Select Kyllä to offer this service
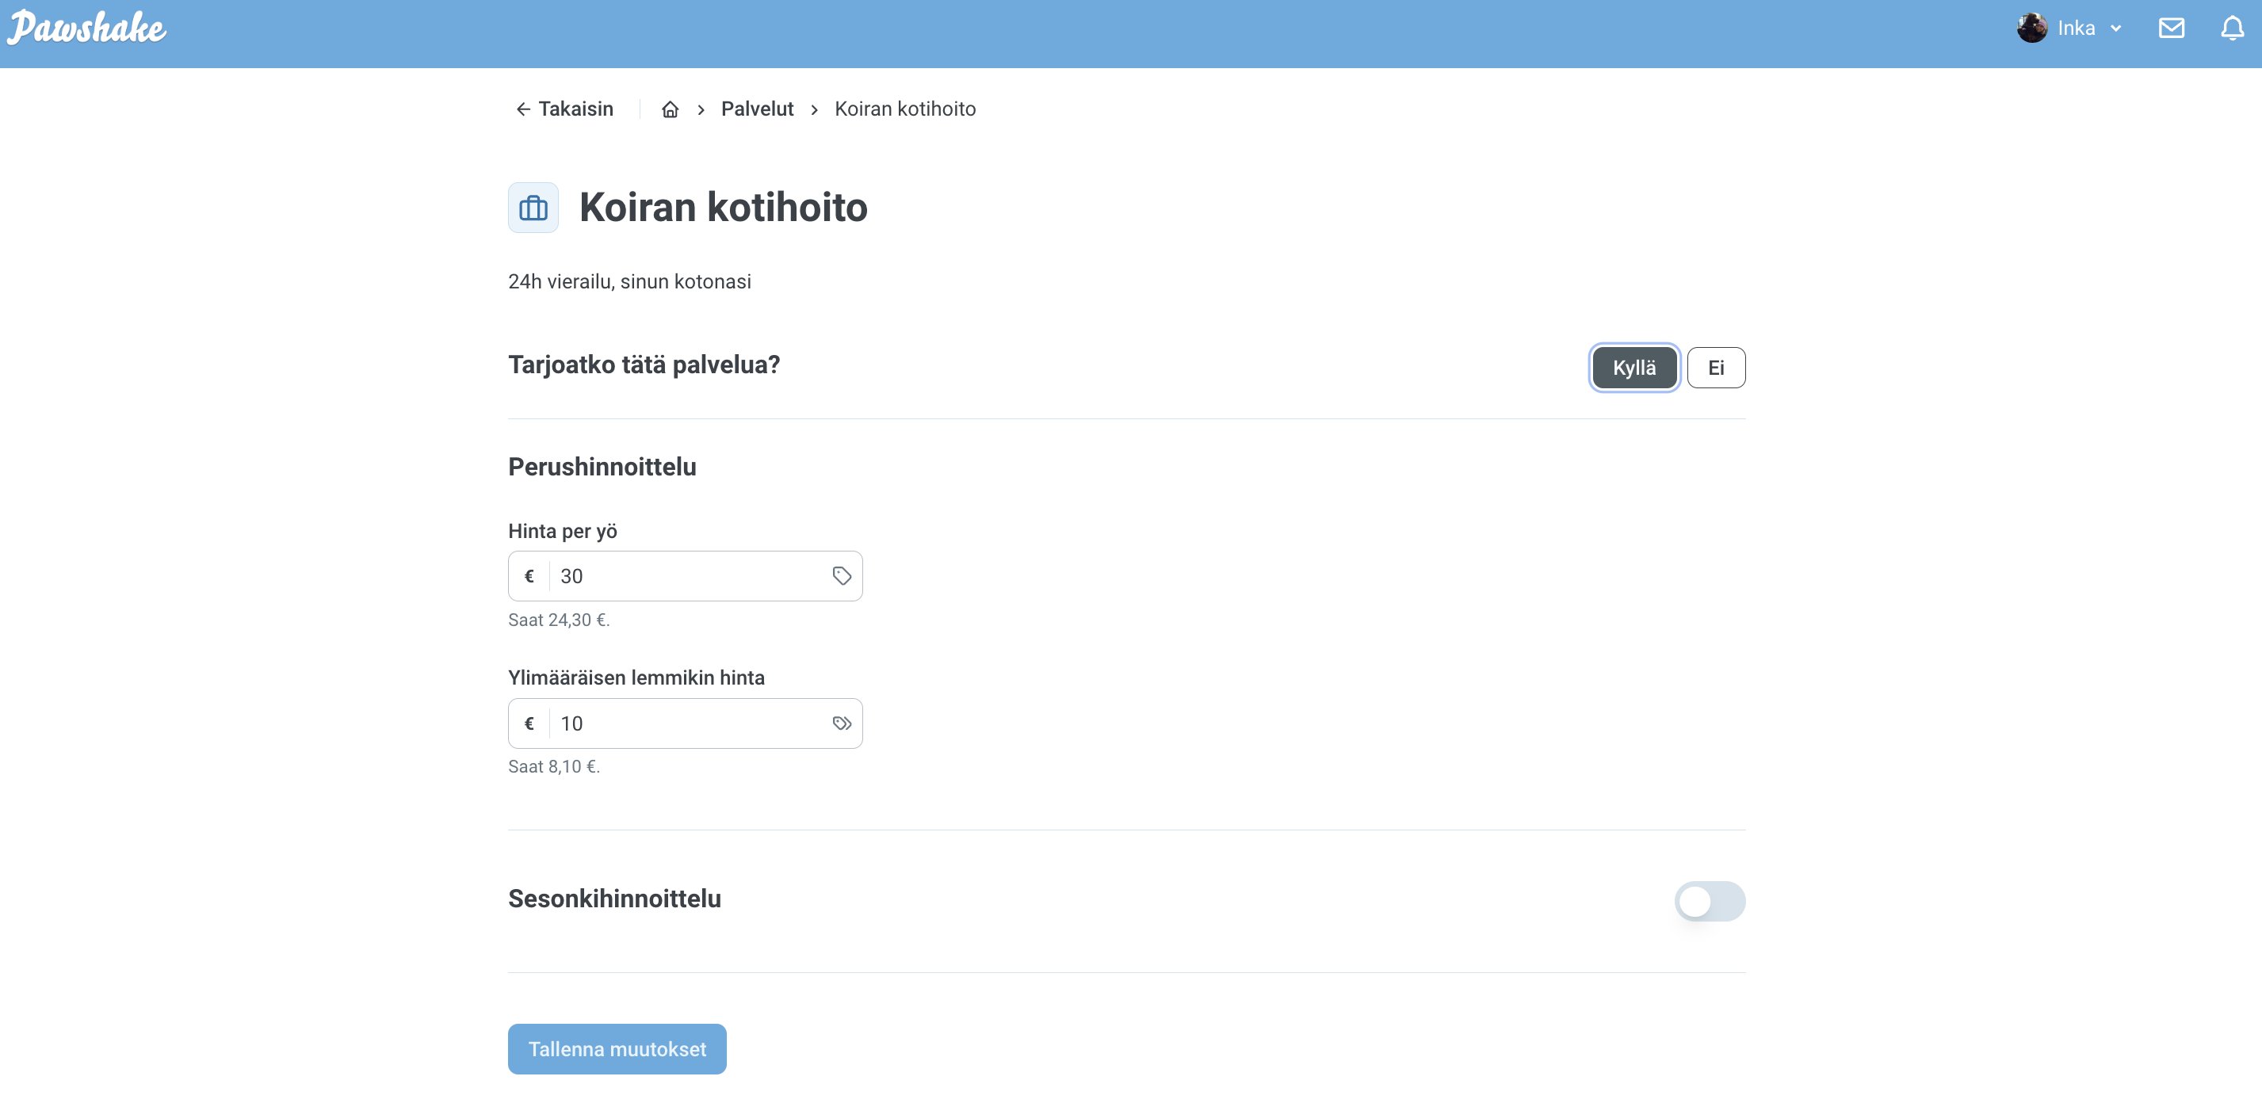Image resolution: width=2262 pixels, height=1103 pixels. tap(1633, 368)
